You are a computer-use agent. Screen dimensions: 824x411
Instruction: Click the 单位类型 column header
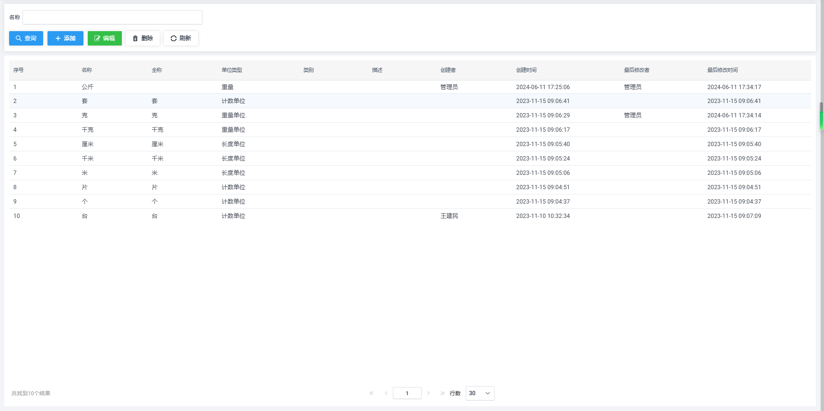pyautogui.click(x=232, y=70)
